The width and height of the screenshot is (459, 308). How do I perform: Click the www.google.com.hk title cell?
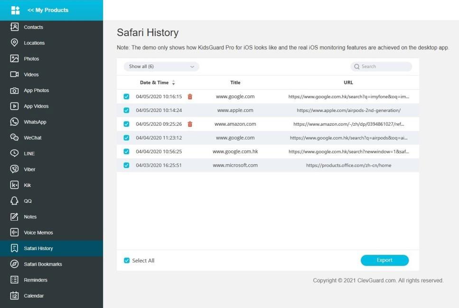point(235,152)
